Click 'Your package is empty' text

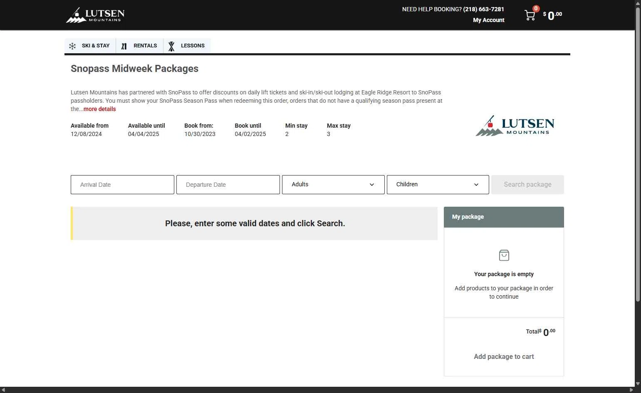point(504,274)
